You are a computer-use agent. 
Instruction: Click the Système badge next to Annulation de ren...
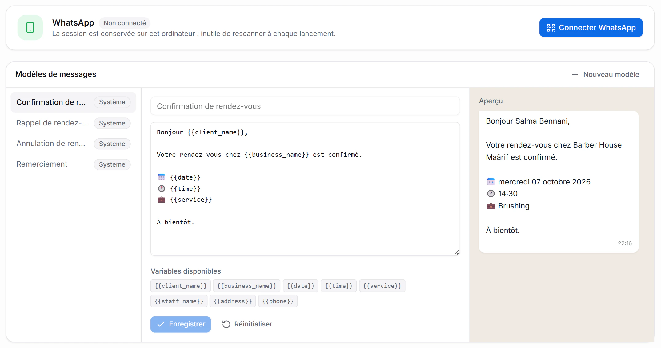(x=112, y=144)
